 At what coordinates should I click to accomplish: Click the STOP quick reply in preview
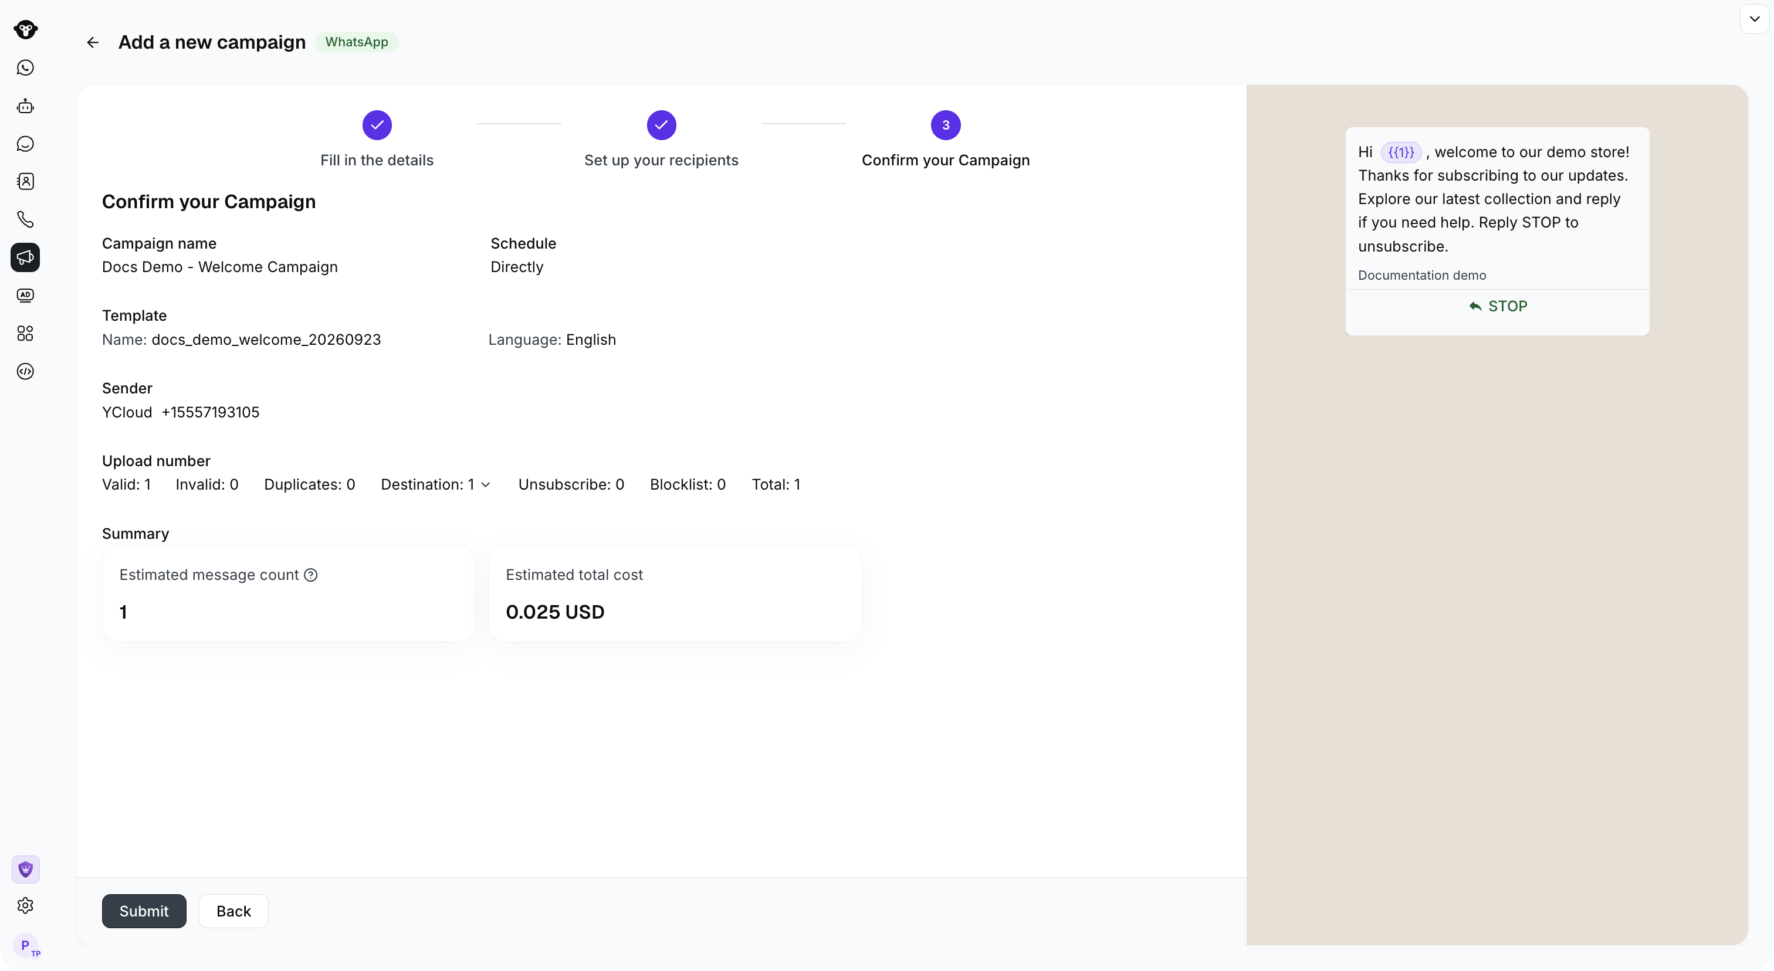click(1497, 306)
